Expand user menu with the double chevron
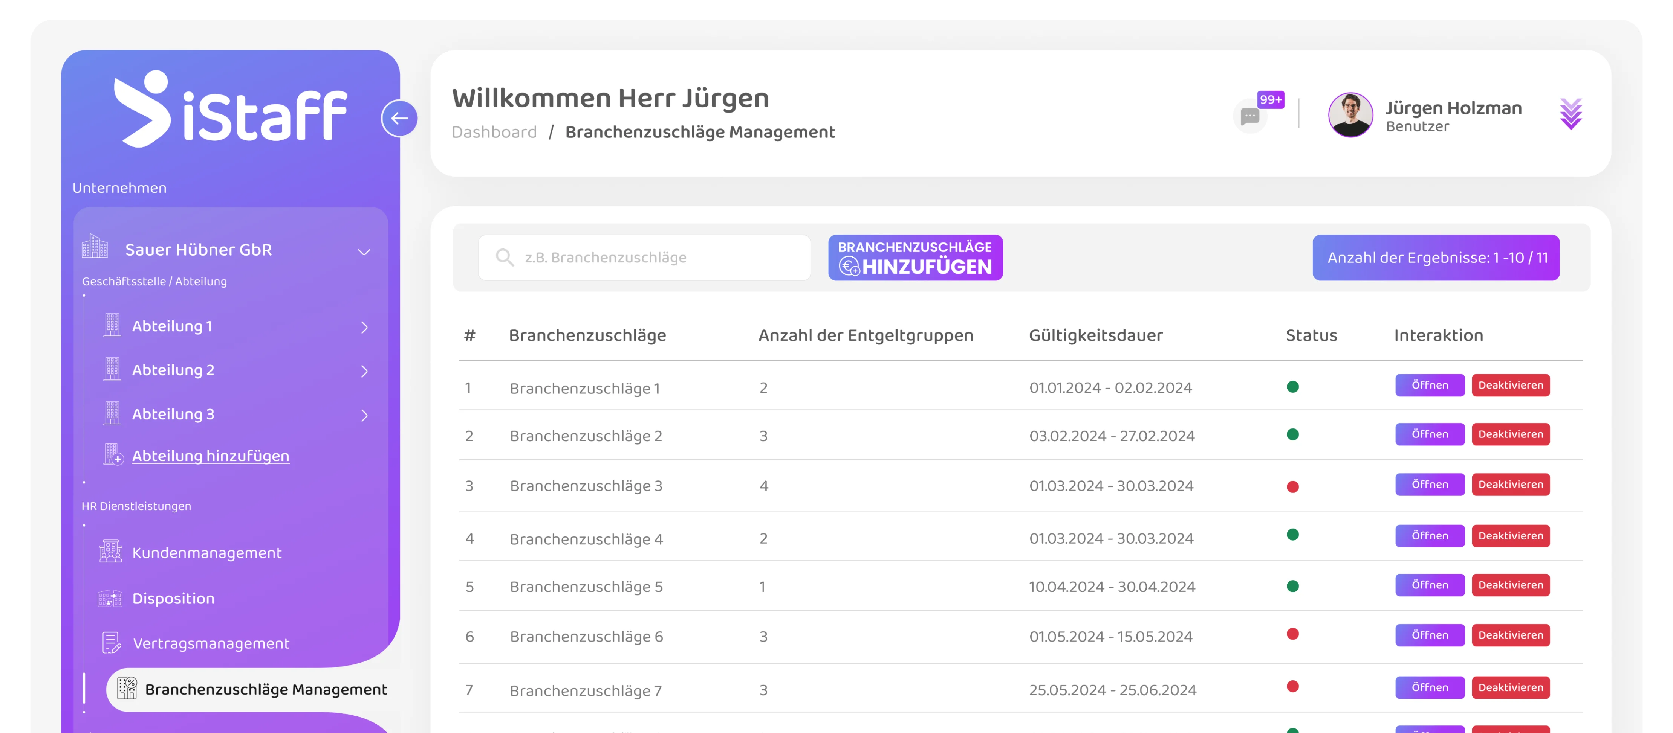Image resolution: width=1673 pixels, height=733 pixels. click(x=1571, y=114)
